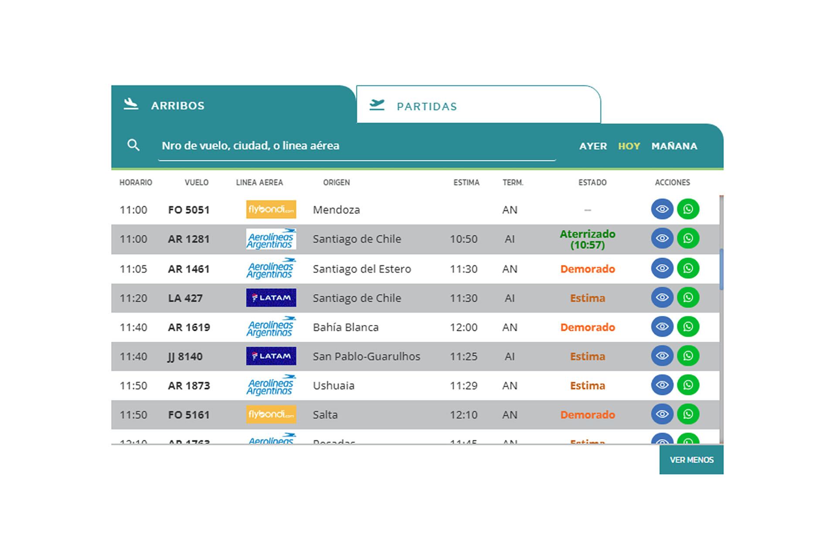Click eye icon for Mendoza flight FO 5051
The width and height of the screenshot is (837, 546).
pyautogui.click(x=662, y=209)
